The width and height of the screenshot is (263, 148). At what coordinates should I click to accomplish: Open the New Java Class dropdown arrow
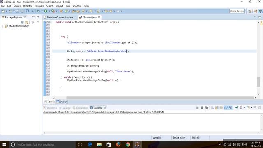[69, 11]
